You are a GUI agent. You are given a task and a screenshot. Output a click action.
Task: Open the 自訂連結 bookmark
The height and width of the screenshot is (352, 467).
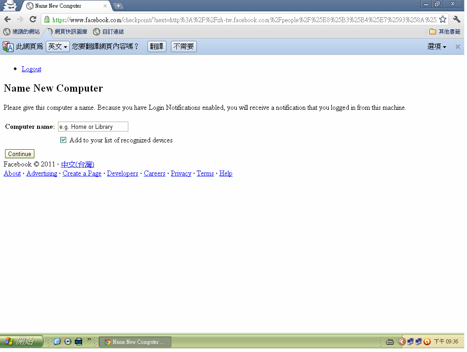108,32
